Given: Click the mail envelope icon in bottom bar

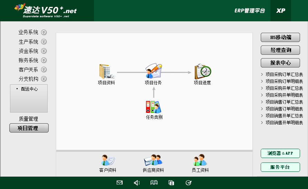Looking at the screenshot, I should [x=119, y=183].
